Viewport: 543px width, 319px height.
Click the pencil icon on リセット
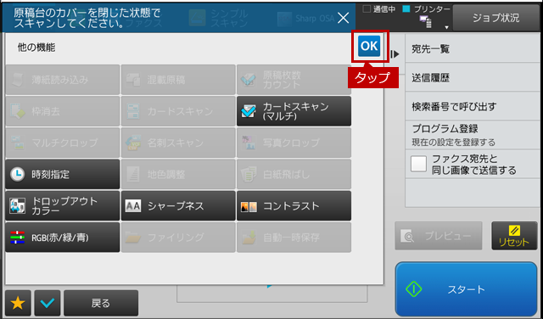click(514, 230)
